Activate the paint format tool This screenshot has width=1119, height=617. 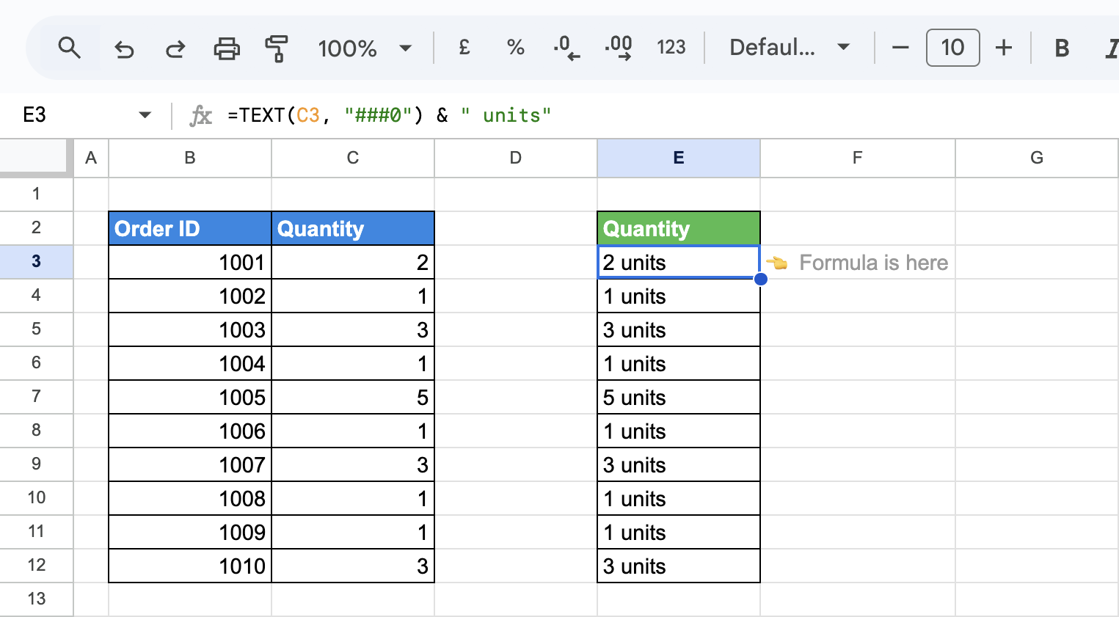coord(277,48)
